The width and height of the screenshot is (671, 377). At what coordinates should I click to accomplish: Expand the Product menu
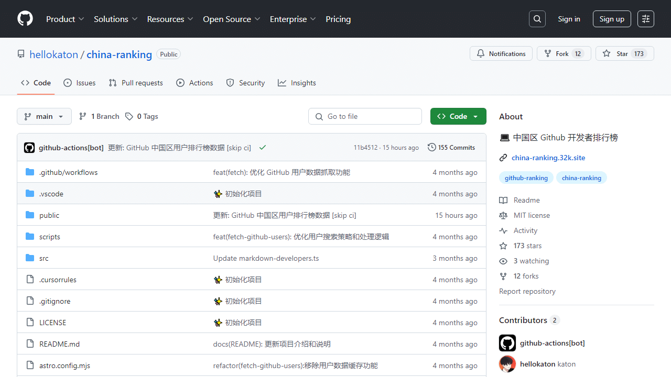click(x=65, y=19)
